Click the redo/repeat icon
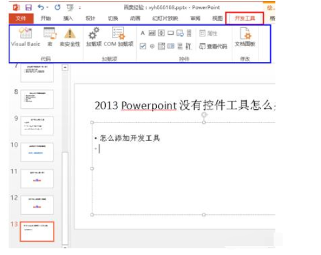 click(57, 7)
